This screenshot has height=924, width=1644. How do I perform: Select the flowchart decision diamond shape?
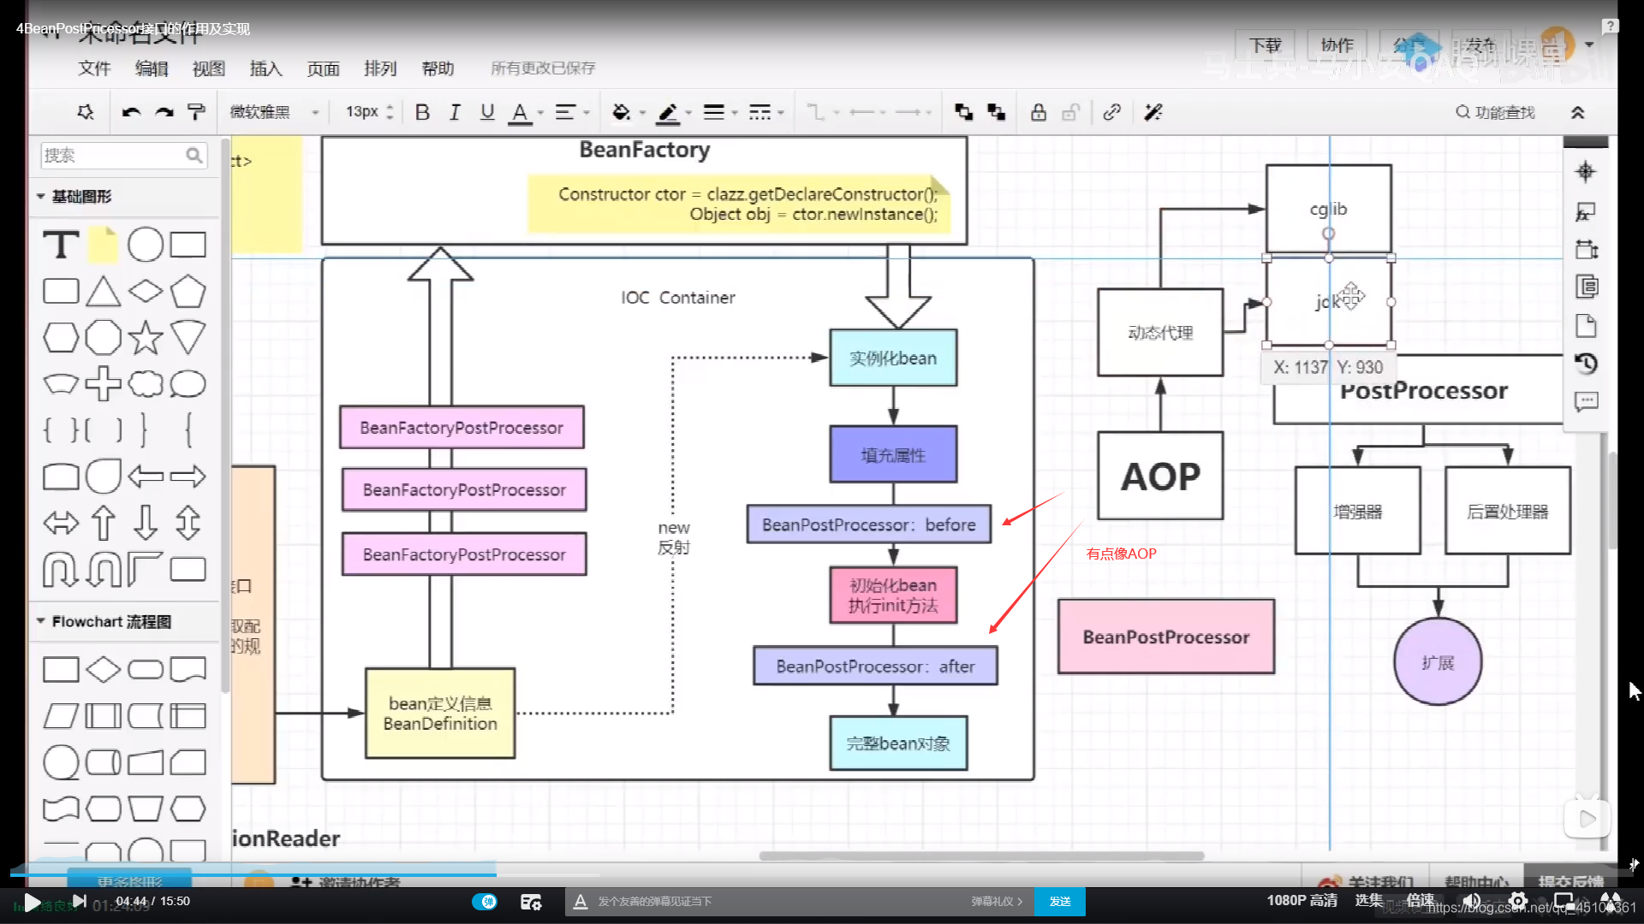[x=103, y=669]
